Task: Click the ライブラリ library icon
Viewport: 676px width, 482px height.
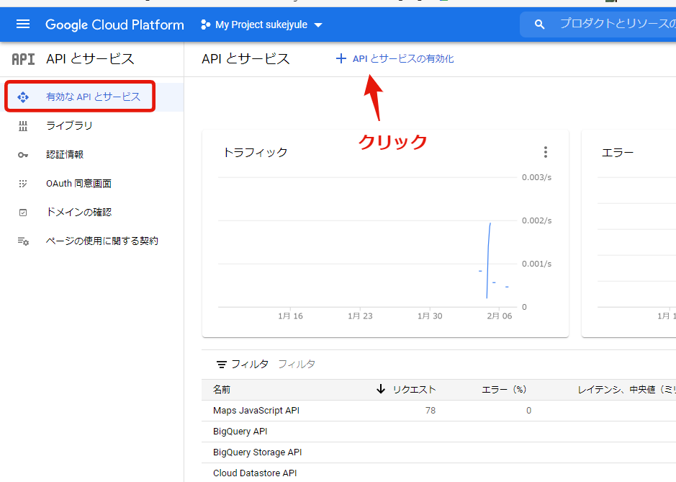Action: point(23,126)
